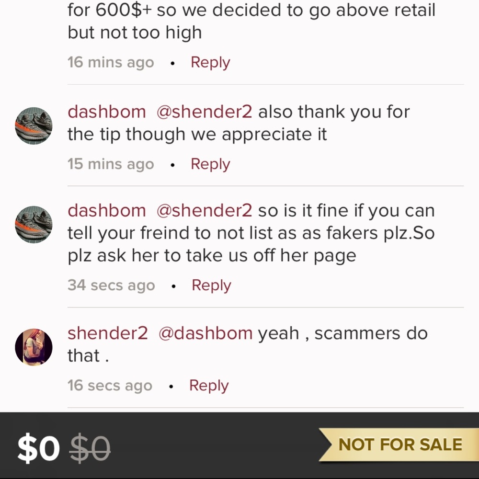This screenshot has height=479, width=479.
Task: Click the 15 mins ago timestamp
Action: [x=111, y=164]
